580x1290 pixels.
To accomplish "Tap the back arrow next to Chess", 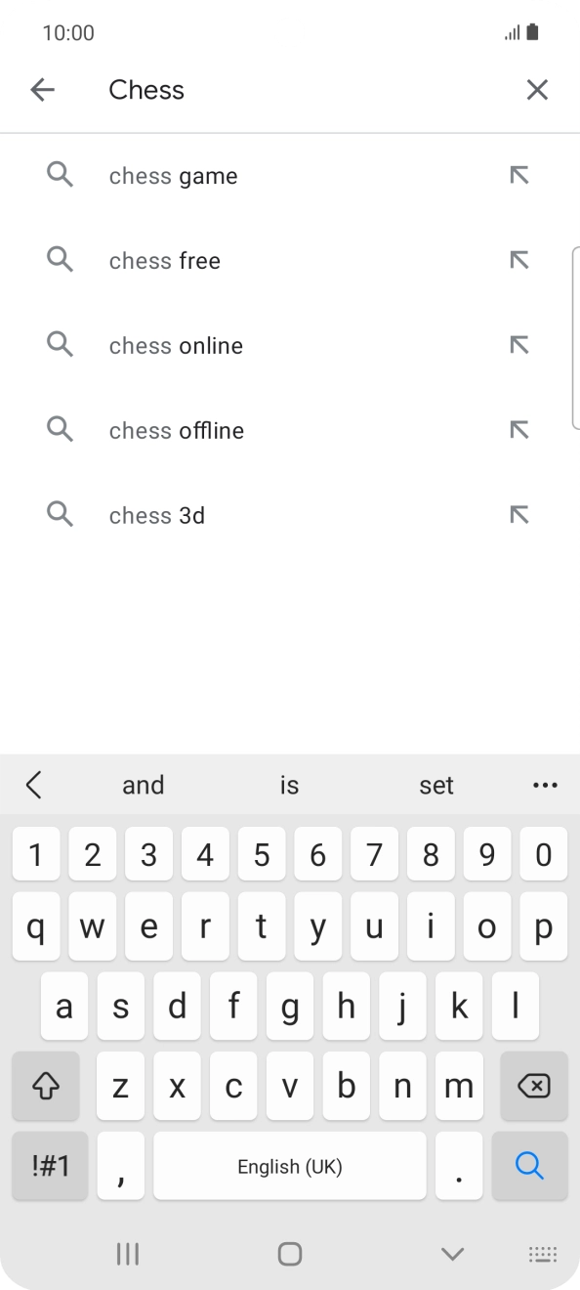I will 42,89.
